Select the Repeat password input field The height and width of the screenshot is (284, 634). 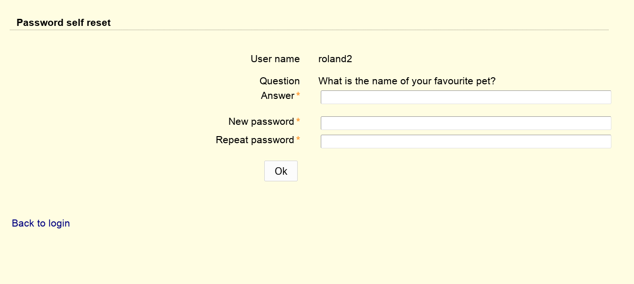(x=466, y=142)
